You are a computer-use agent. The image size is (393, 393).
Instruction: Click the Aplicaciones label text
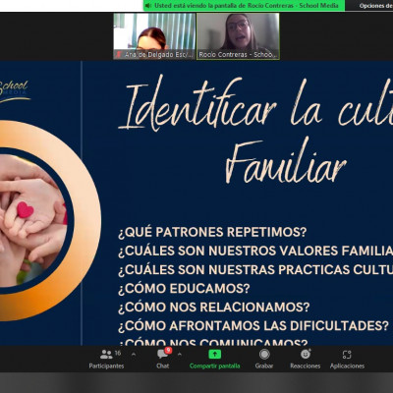tap(347, 365)
